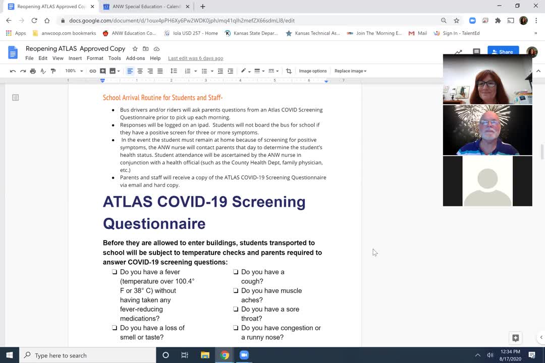Screen dimensions: 545x363
Task: Bookmark this page with star icon
Action: coord(456,21)
